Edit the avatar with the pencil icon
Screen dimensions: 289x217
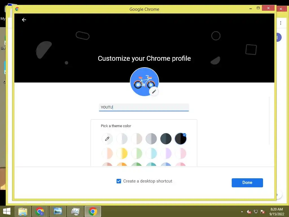154,92
